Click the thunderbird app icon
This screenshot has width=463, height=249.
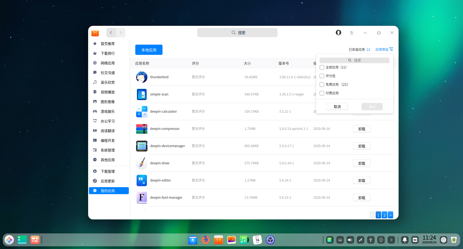pos(142,77)
